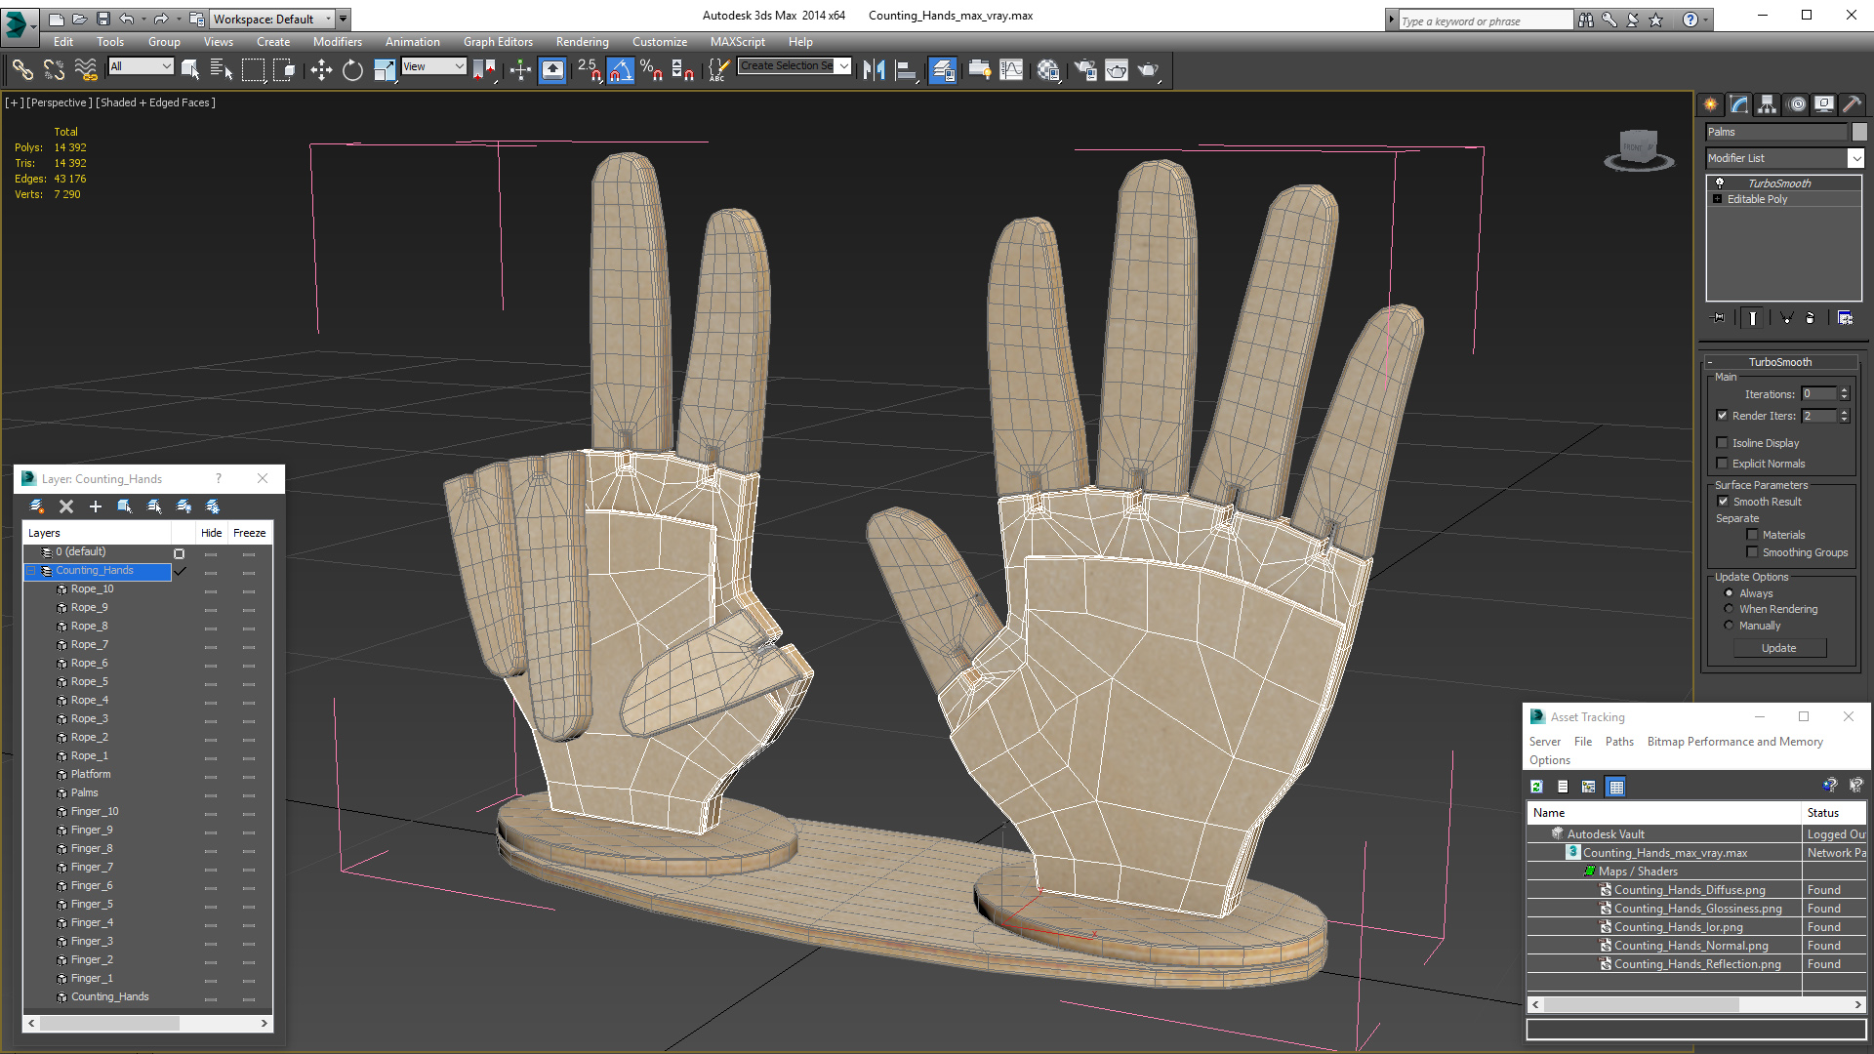
Task: Collapse Counting_Hands layer in layer tree
Action: click(30, 571)
